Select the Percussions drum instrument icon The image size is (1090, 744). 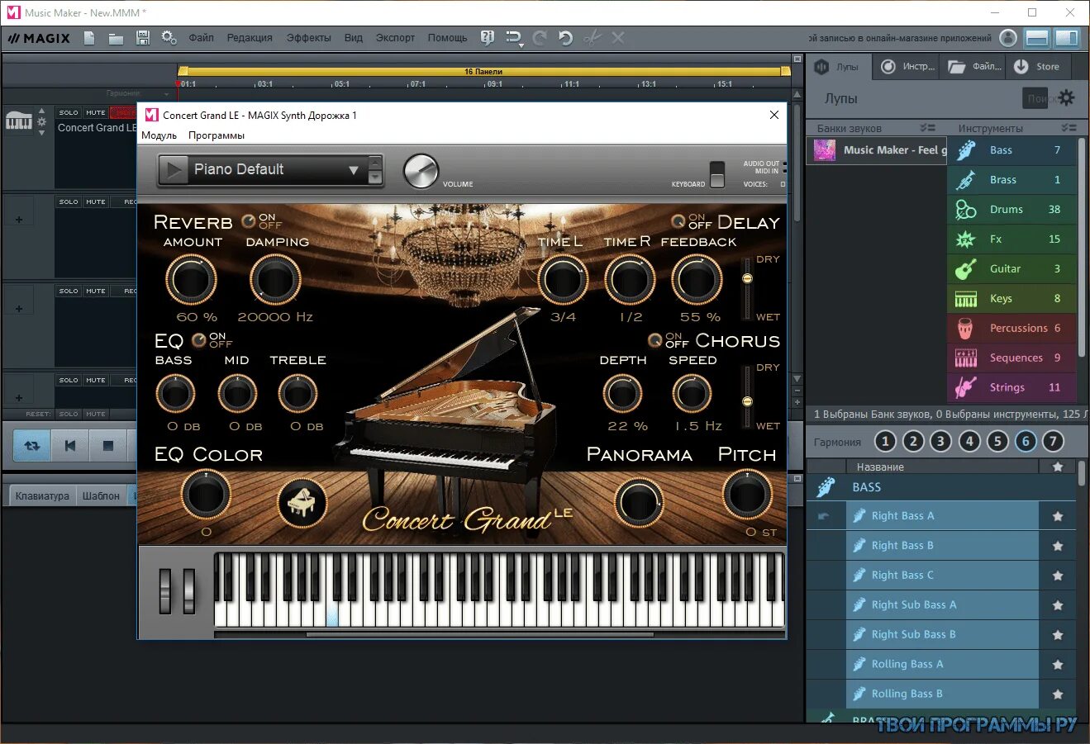click(x=965, y=329)
